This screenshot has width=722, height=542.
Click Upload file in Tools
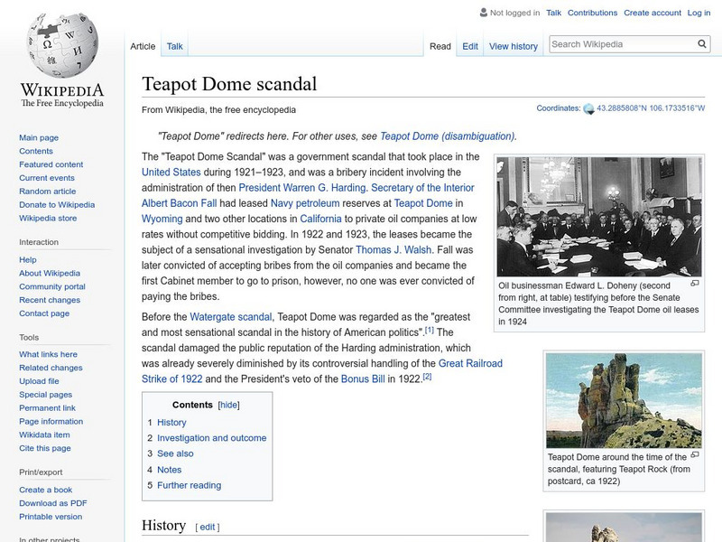39,380
